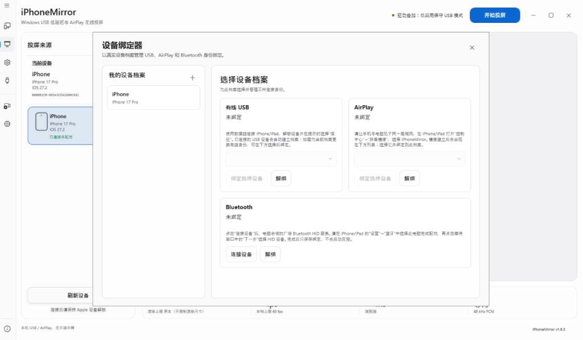The width and height of the screenshot is (583, 340).
Task: Click the 未绑定 status under Bluetooth
Action: coord(233,217)
